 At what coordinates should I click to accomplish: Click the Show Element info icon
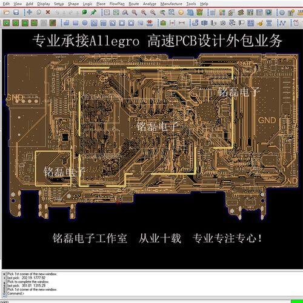(x=282, y=13)
